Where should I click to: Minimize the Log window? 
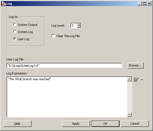pyautogui.click(x=140, y=4)
